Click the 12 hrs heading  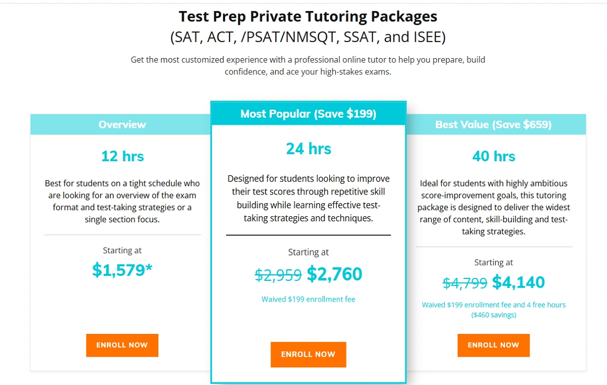click(122, 156)
